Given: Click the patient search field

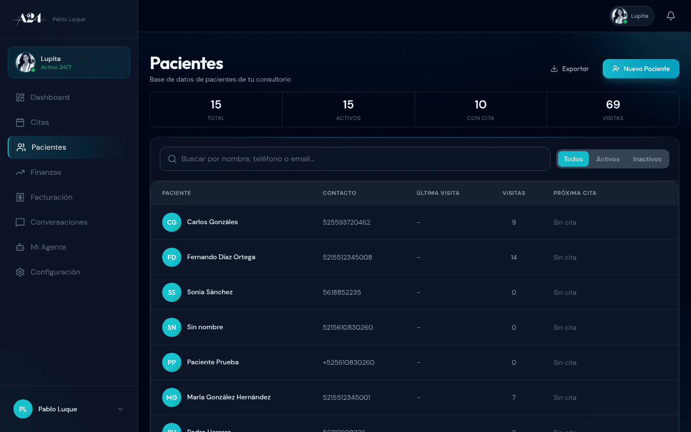Looking at the screenshot, I should click(x=355, y=158).
